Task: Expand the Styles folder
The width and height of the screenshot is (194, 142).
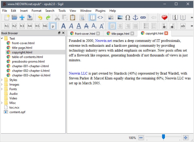Action: pos(2,80)
